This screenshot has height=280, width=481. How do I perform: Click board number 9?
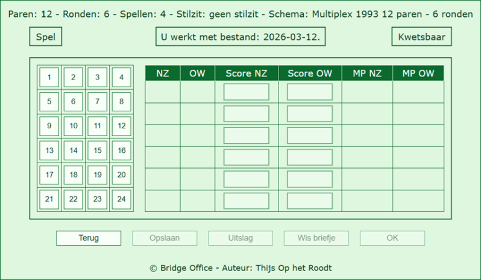(49, 126)
